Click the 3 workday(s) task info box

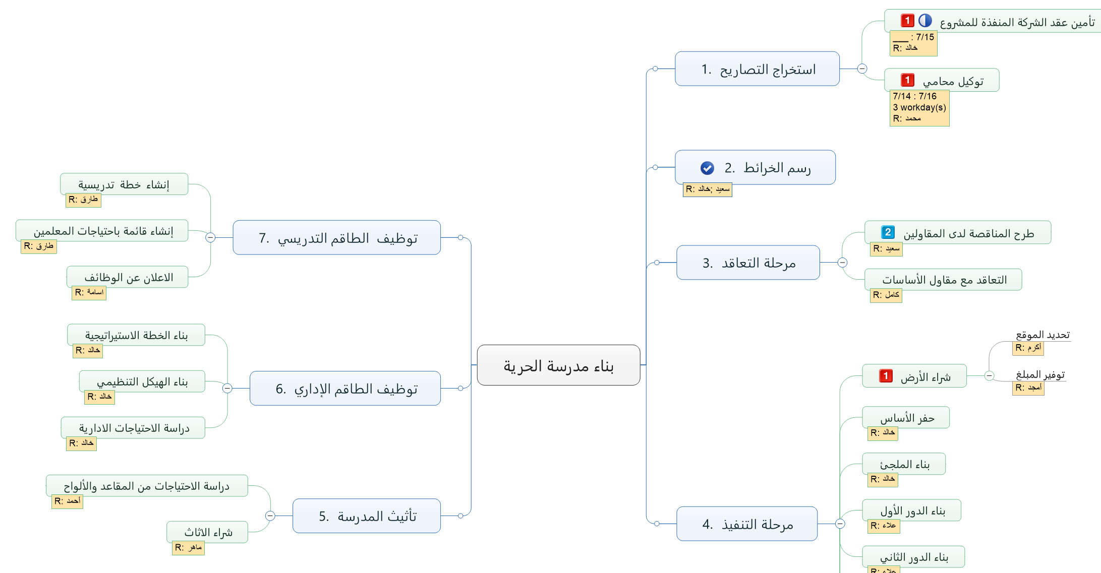(x=919, y=107)
